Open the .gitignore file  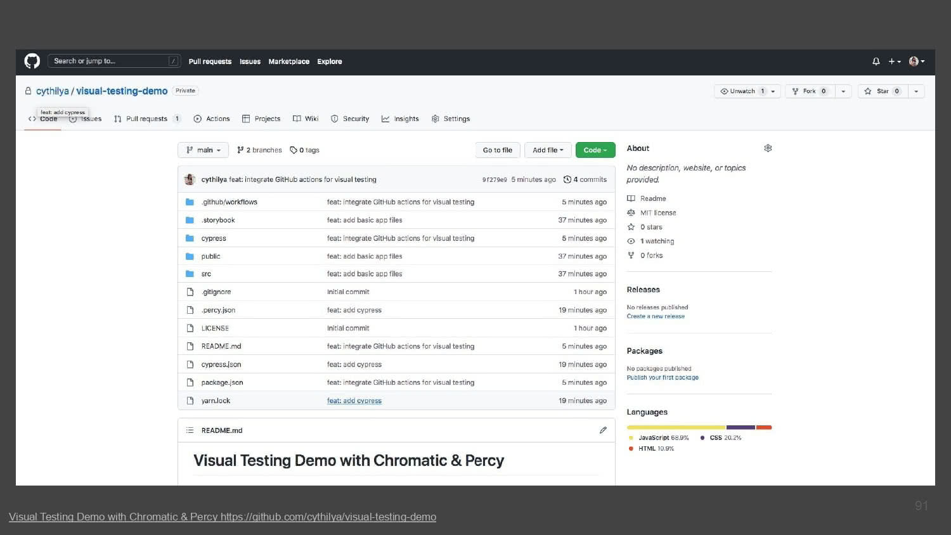216,292
